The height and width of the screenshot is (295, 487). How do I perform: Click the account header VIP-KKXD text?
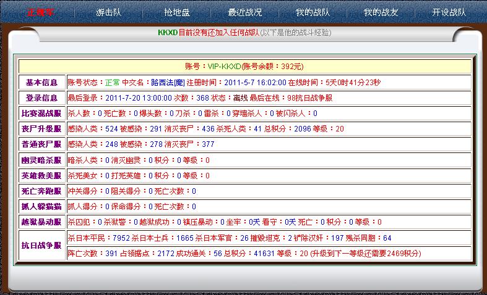tap(224, 66)
